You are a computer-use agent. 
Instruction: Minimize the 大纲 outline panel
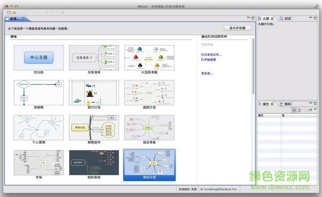click(311, 18)
